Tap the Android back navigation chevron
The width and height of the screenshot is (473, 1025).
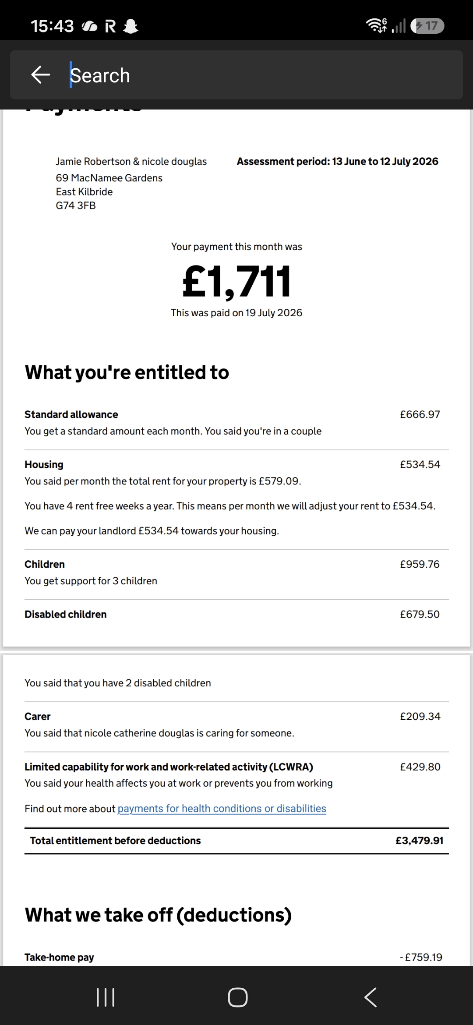point(371,997)
